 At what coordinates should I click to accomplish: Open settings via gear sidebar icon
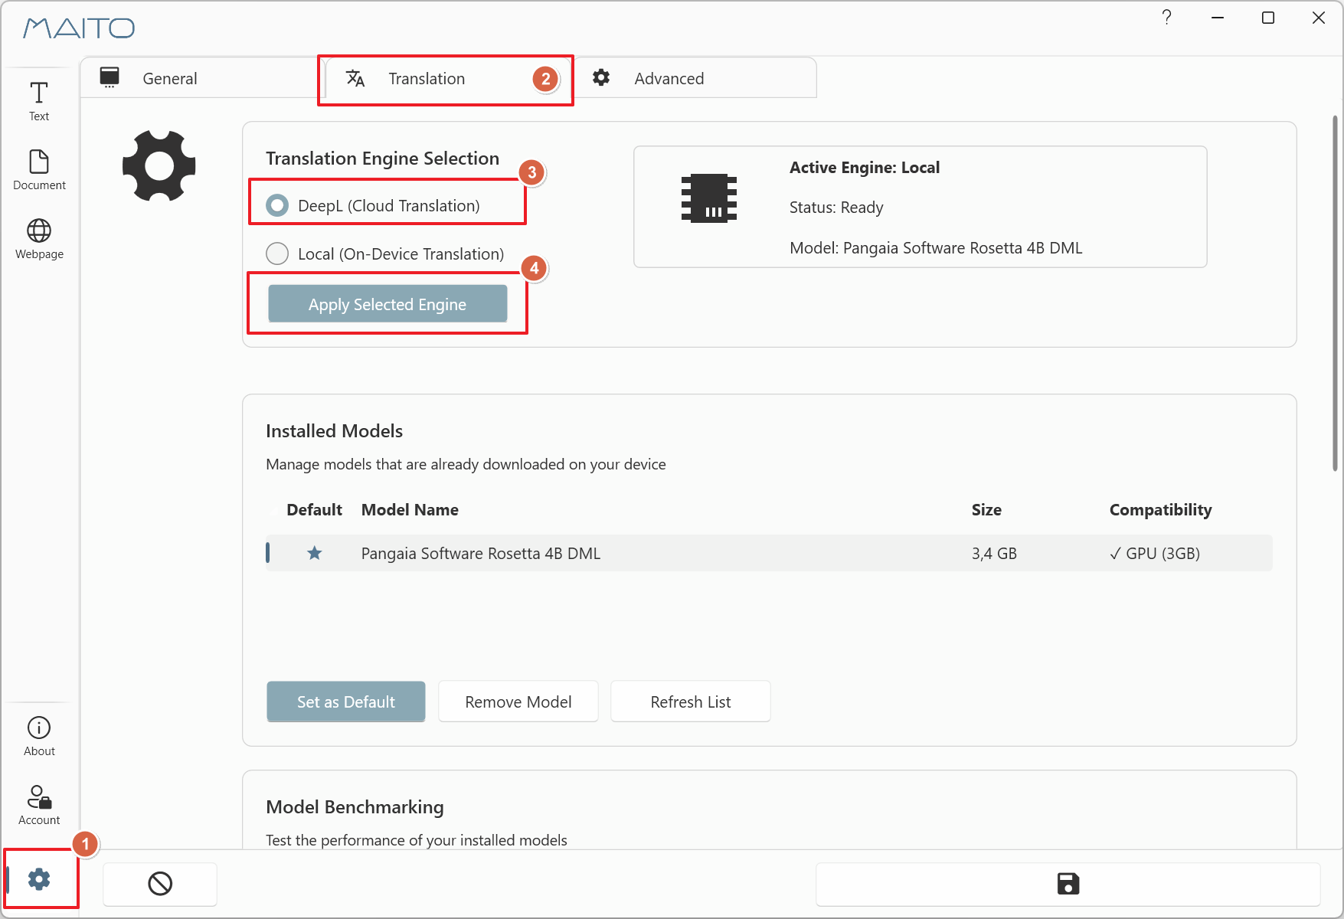coord(39,879)
